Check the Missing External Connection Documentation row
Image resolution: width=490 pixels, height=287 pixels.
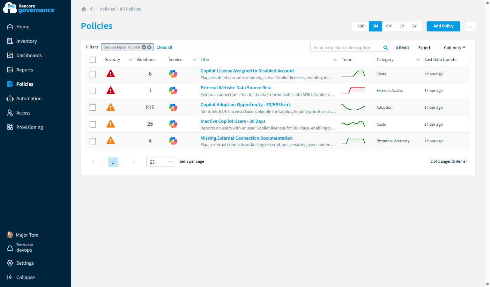[x=93, y=141]
